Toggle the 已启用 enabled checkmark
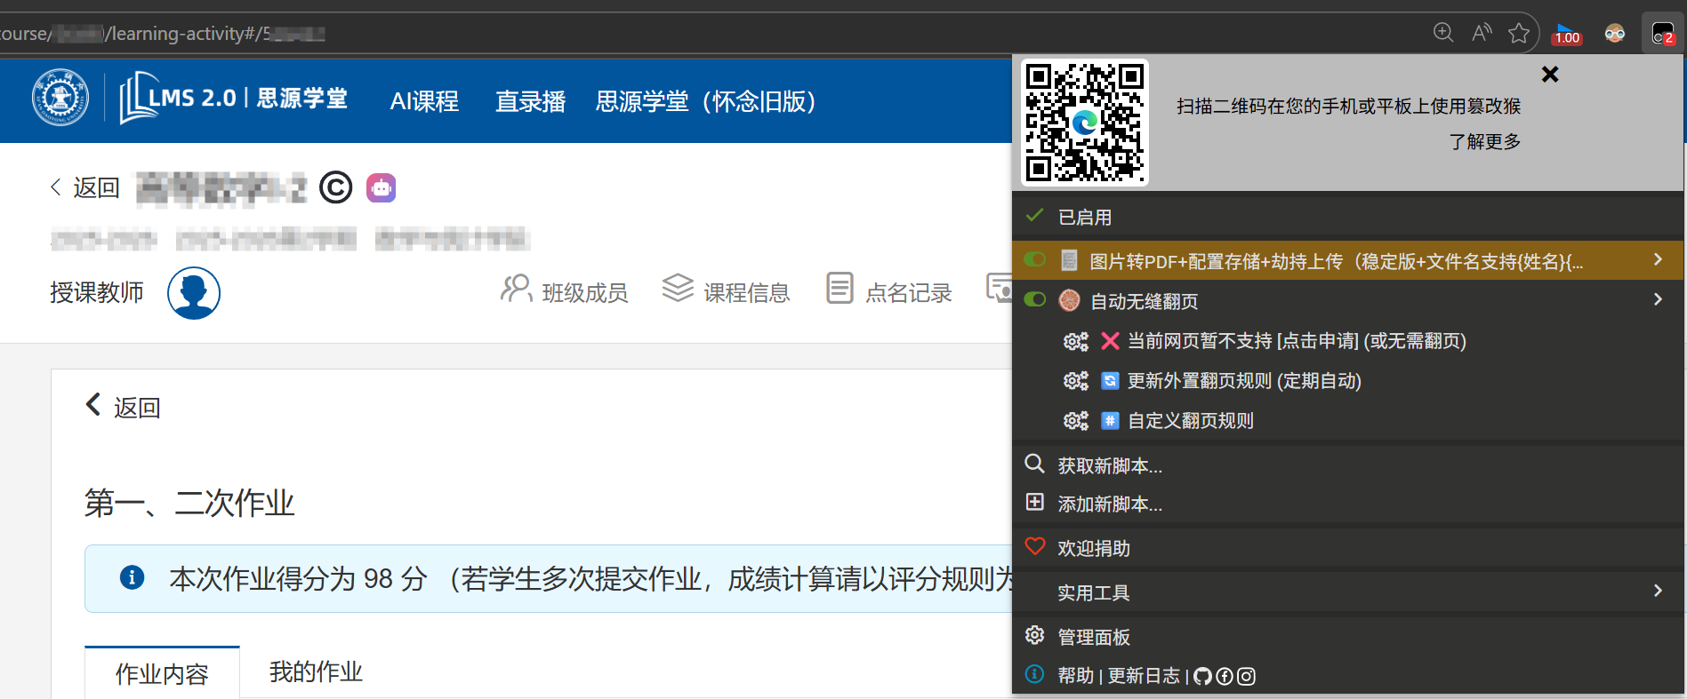This screenshot has height=699, width=1687. click(1034, 217)
